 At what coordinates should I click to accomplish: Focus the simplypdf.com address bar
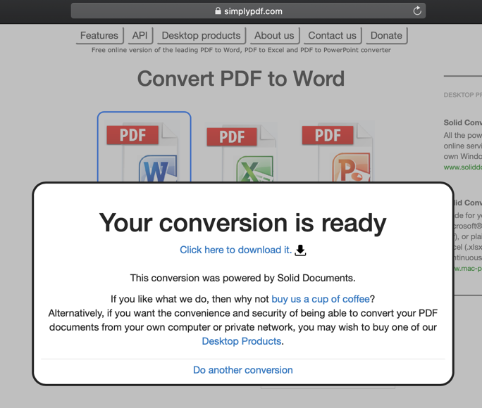pos(248,11)
